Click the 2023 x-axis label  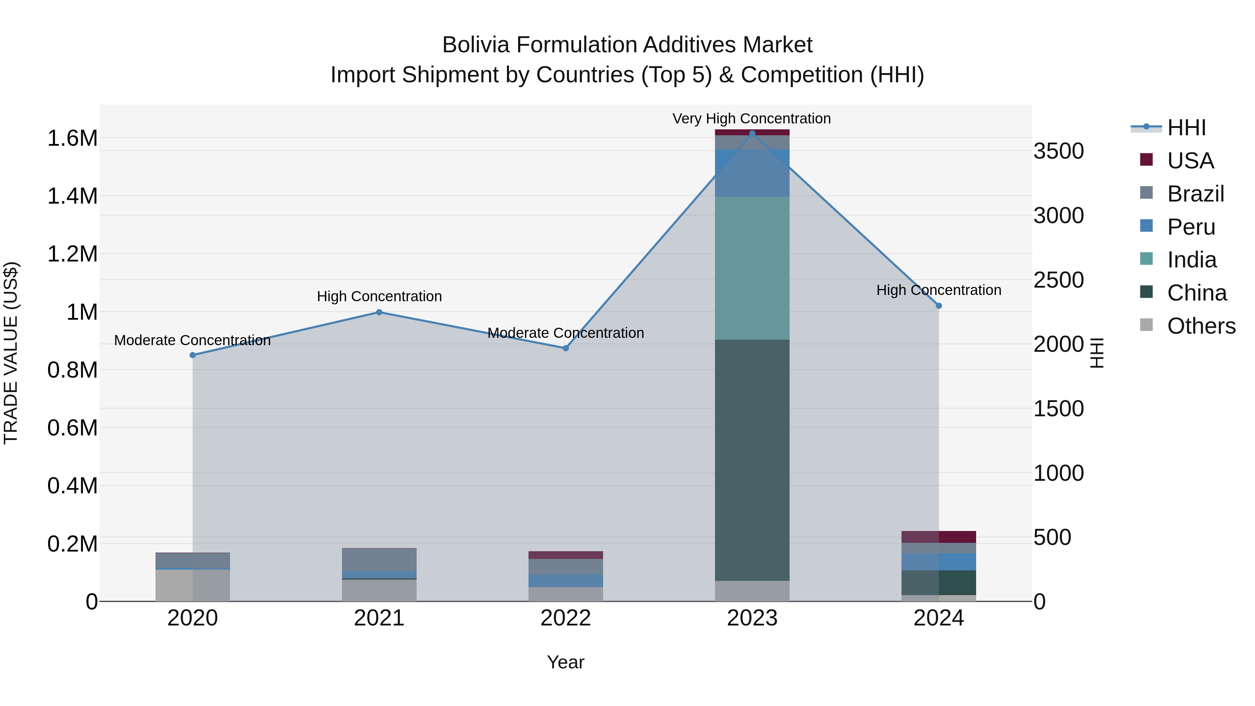coord(752,618)
